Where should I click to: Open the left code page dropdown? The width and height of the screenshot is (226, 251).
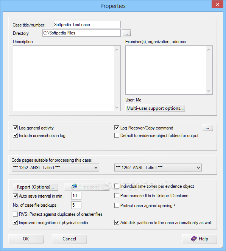[55, 168]
